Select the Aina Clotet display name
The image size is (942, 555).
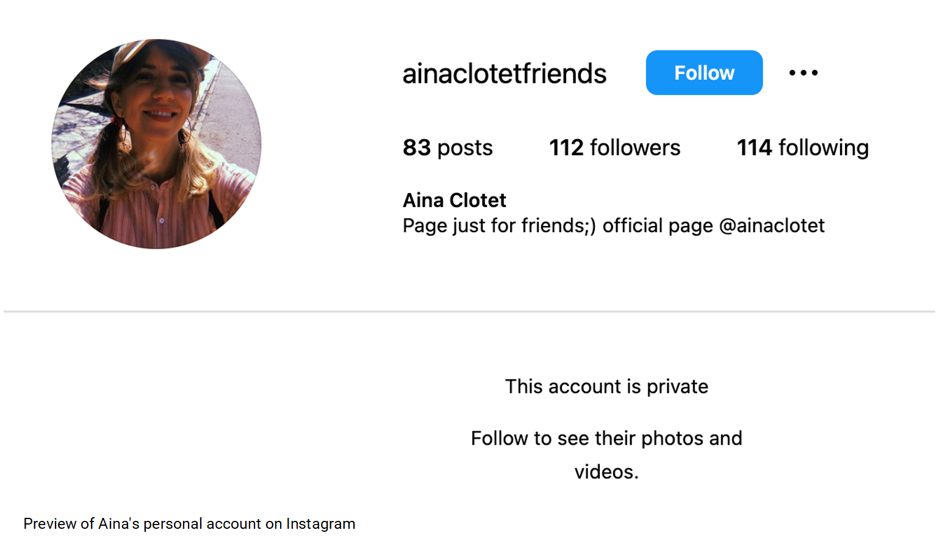455,200
